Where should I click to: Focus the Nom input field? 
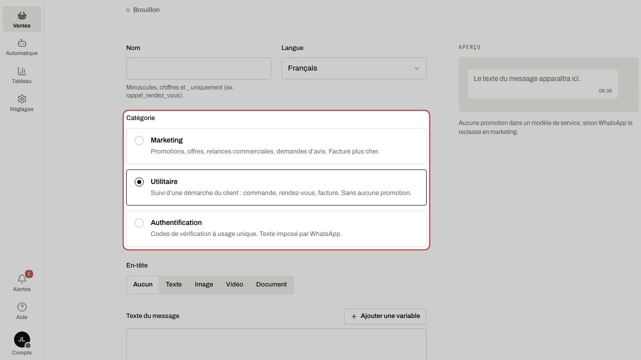pos(199,68)
